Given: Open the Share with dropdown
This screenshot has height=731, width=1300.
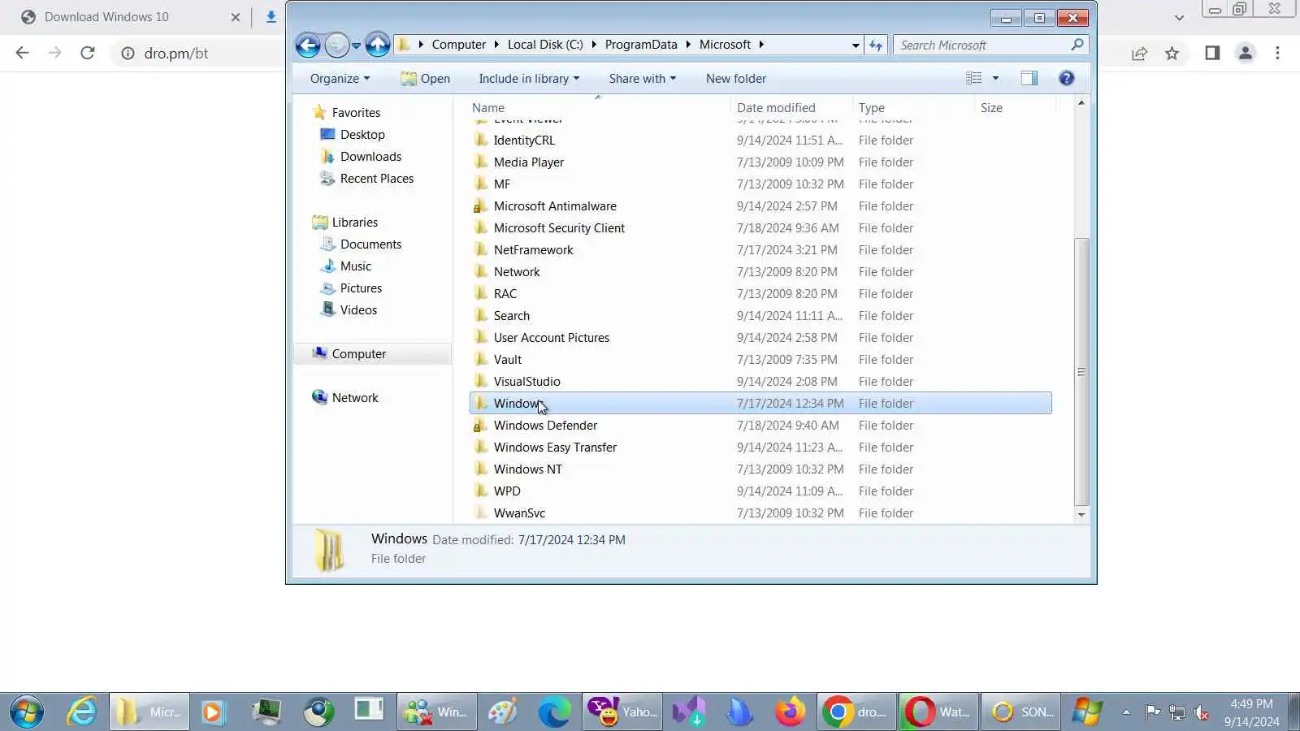Looking at the screenshot, I should pyautogui.click(x=642, y=79).
